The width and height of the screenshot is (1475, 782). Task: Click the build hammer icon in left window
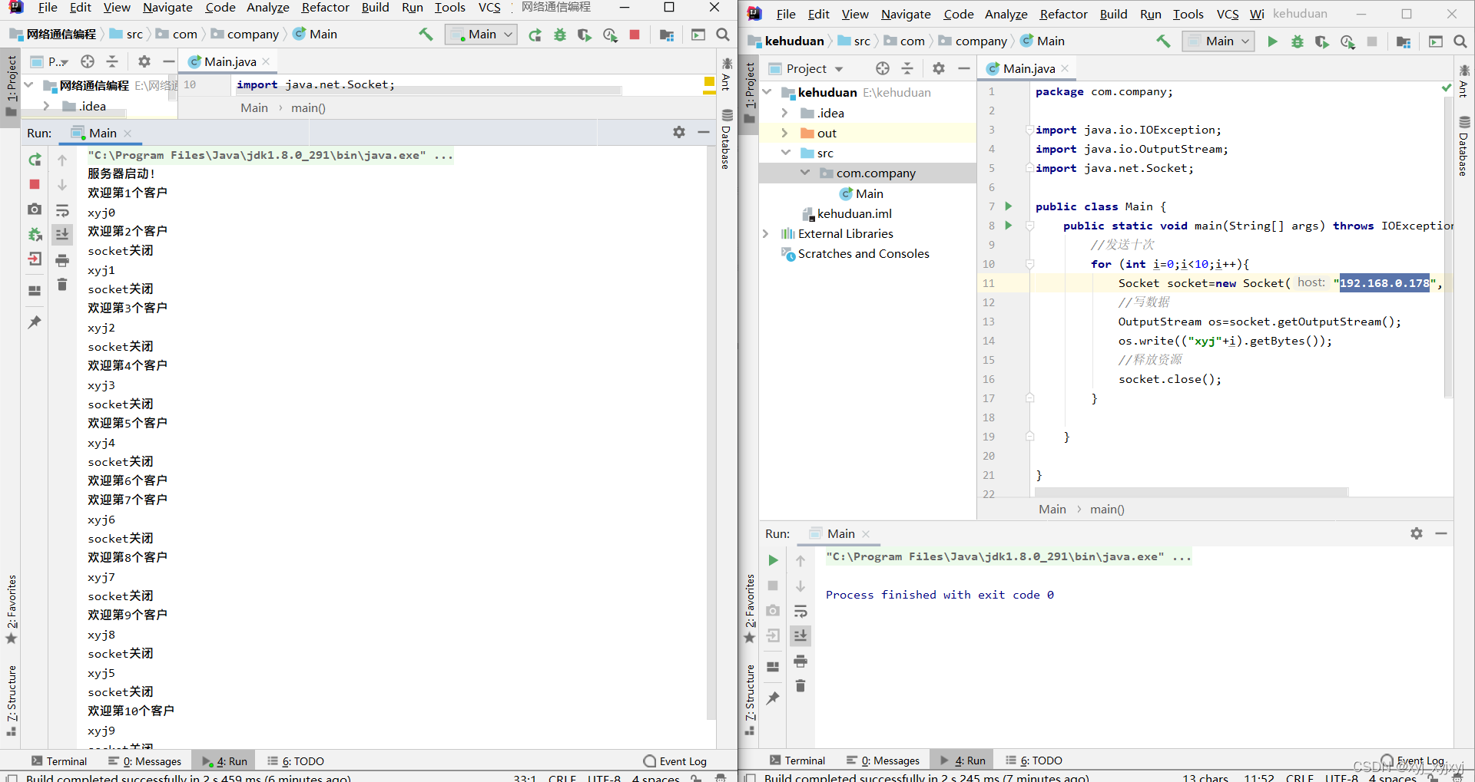(426, 35)
